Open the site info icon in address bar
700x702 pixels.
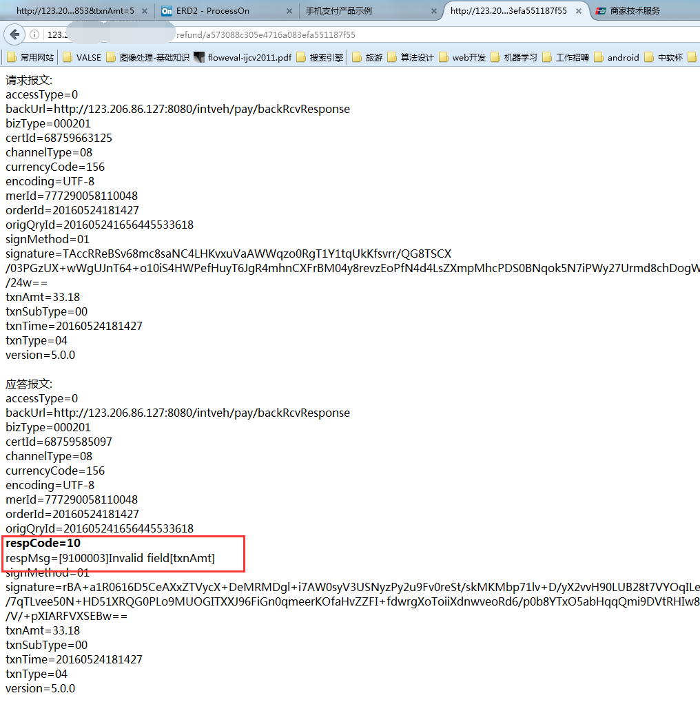coord(34,34)
